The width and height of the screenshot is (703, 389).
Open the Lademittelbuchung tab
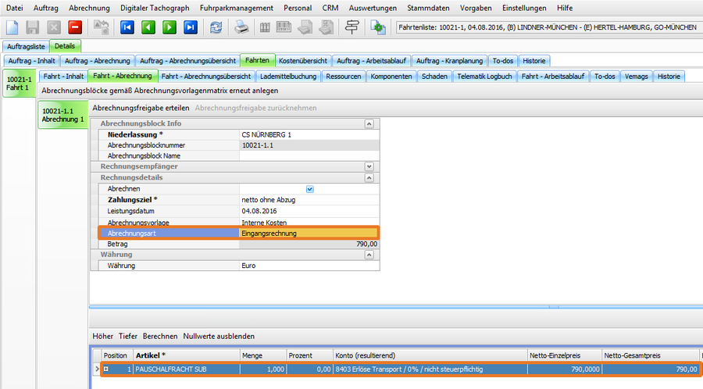287,76
